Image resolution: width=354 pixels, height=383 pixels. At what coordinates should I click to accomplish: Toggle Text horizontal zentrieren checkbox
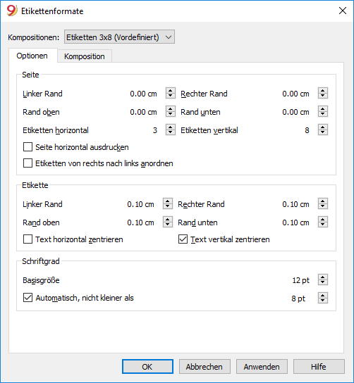(28, 239)
